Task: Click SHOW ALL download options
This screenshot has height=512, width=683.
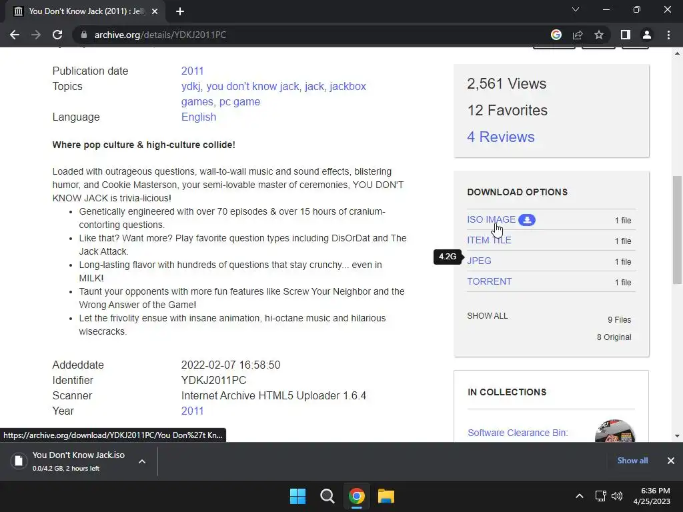Action: (x=488, y=316)
